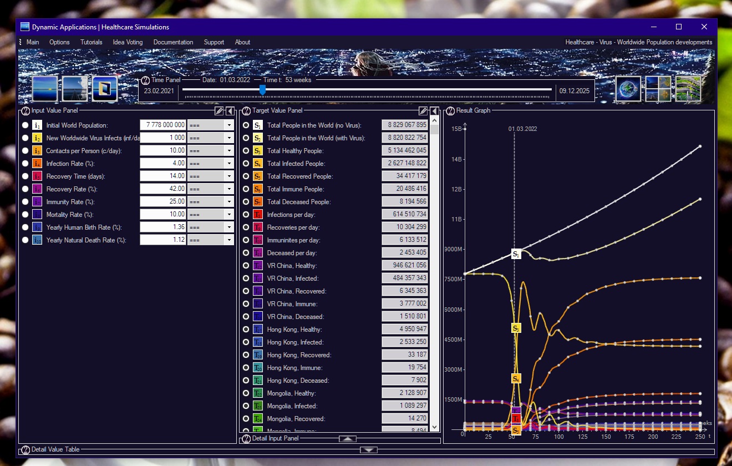Click the pencil edit icon on Target Value Panel

[423, 110]
